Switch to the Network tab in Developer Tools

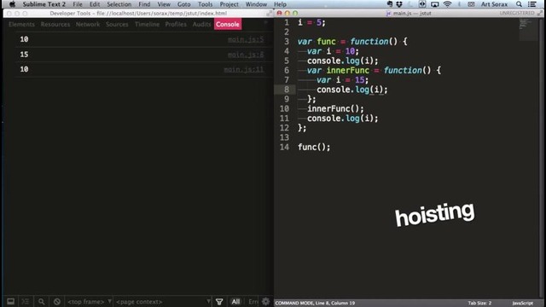point(88,25)
